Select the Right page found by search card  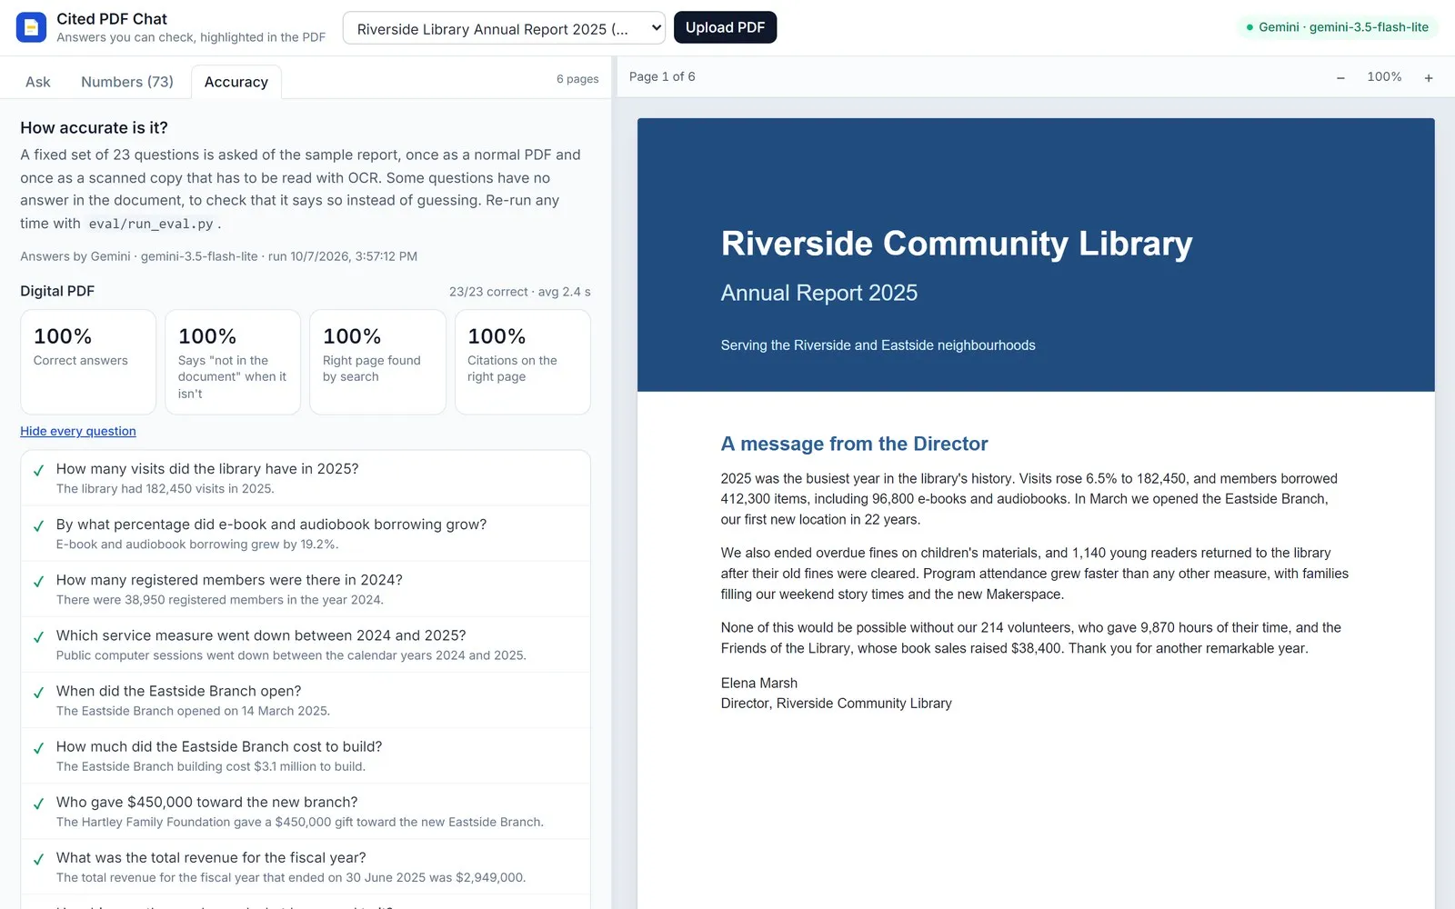377,362
